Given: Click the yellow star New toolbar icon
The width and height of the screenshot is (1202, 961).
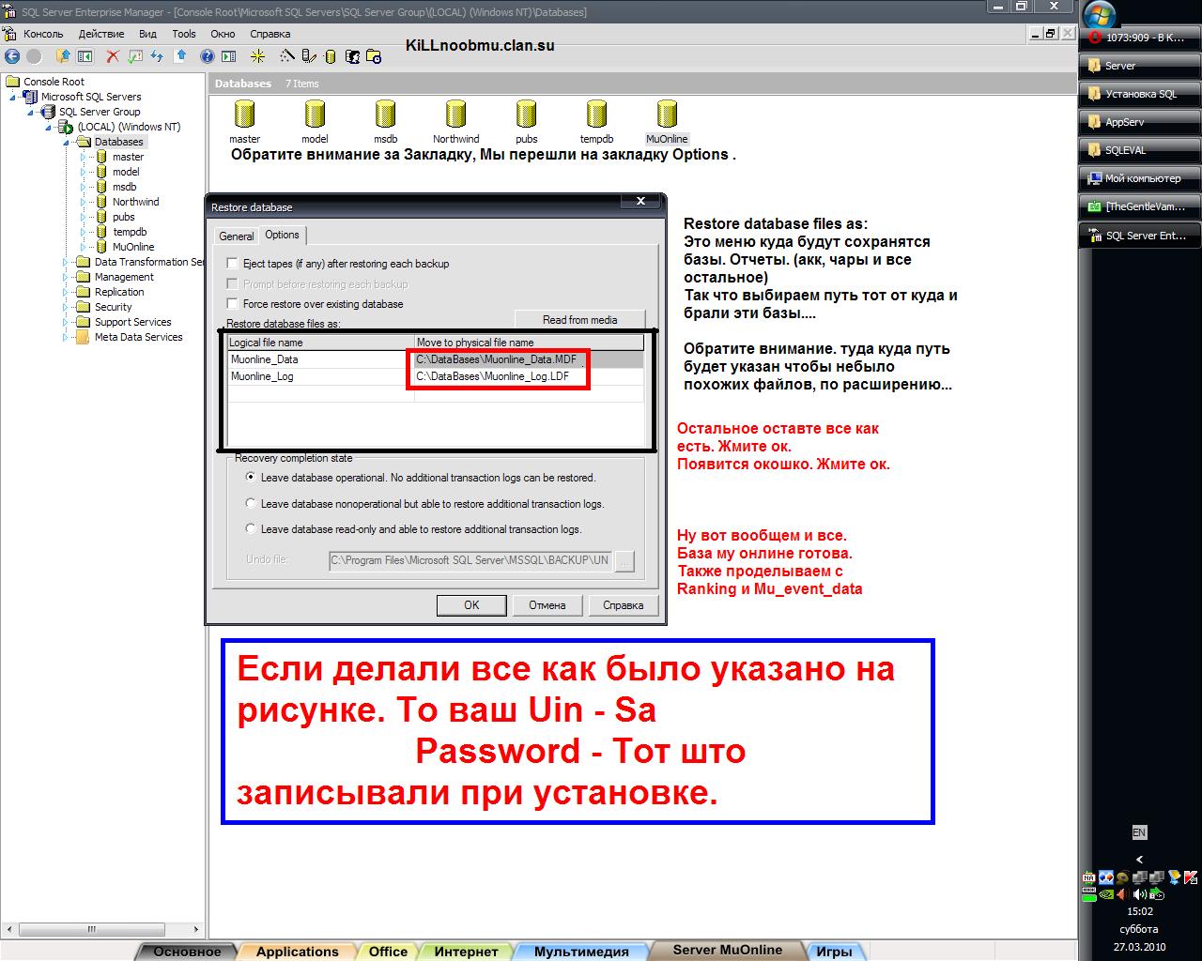Looking at the screenshot, I should [x=257, y=56].
